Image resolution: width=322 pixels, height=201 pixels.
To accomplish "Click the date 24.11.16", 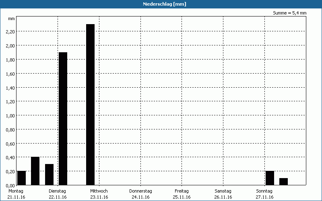I will click(x=140, y=197).
